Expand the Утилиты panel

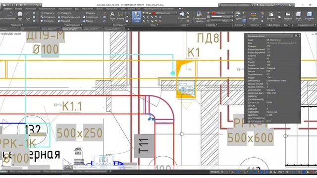tap(256, 25)
